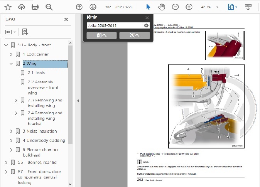This screenshot has width=260, height=187.
Task: Expand the 57 Front doors bookmark
Action: tap(6, 172)
